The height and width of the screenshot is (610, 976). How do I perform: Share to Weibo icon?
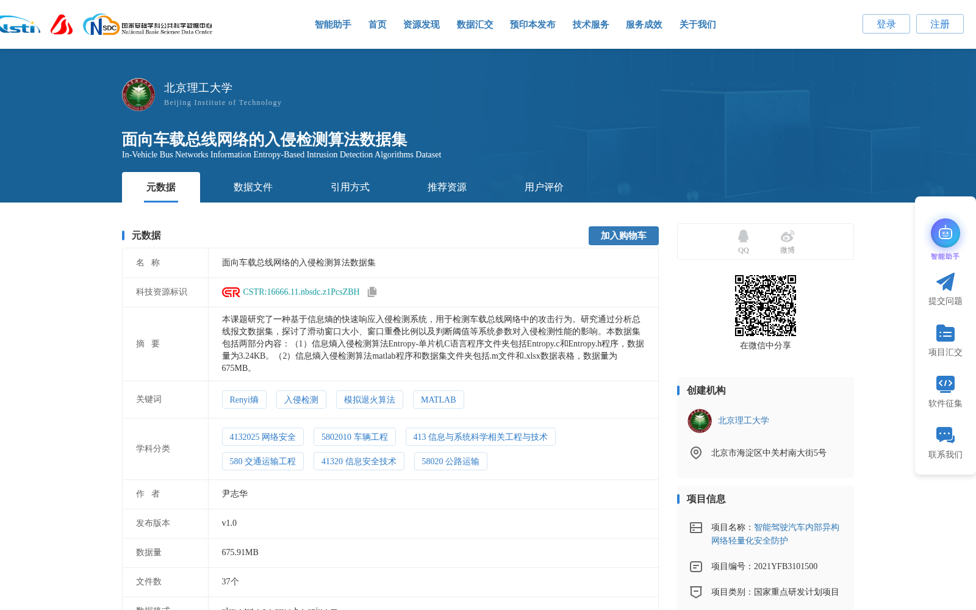point(787,236)
